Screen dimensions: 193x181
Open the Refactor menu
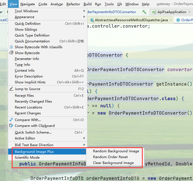[73, 4]
